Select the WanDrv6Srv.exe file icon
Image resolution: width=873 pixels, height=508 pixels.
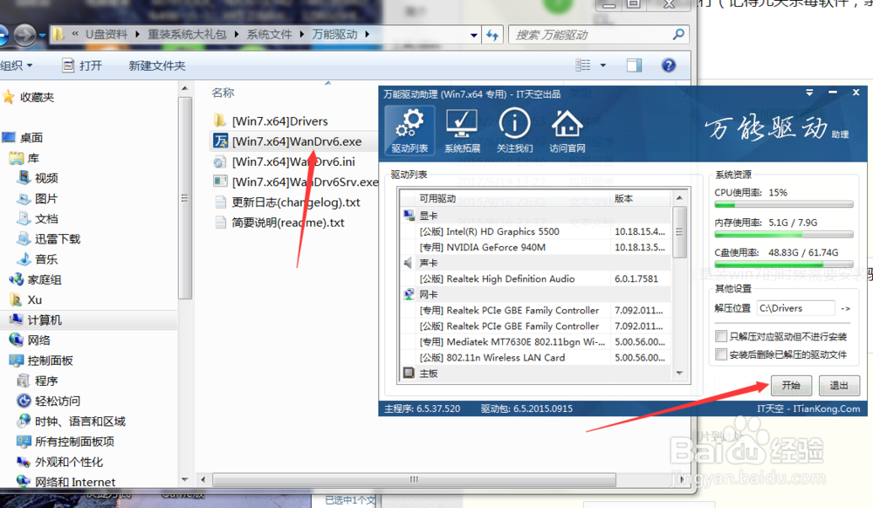pos(220,182)
